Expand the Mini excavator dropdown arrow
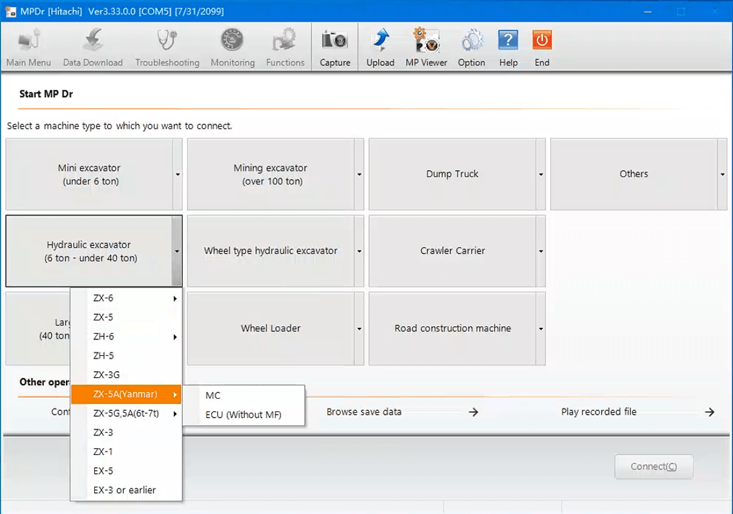Screen dimensions: 733x514 tap(177, 175)
